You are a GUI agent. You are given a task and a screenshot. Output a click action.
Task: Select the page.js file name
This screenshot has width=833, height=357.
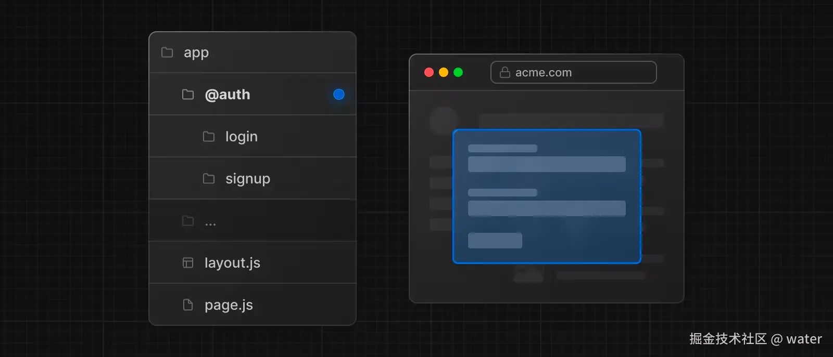coord(229,305)
